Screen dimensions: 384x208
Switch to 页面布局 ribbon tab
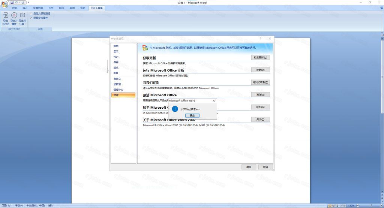38,8
